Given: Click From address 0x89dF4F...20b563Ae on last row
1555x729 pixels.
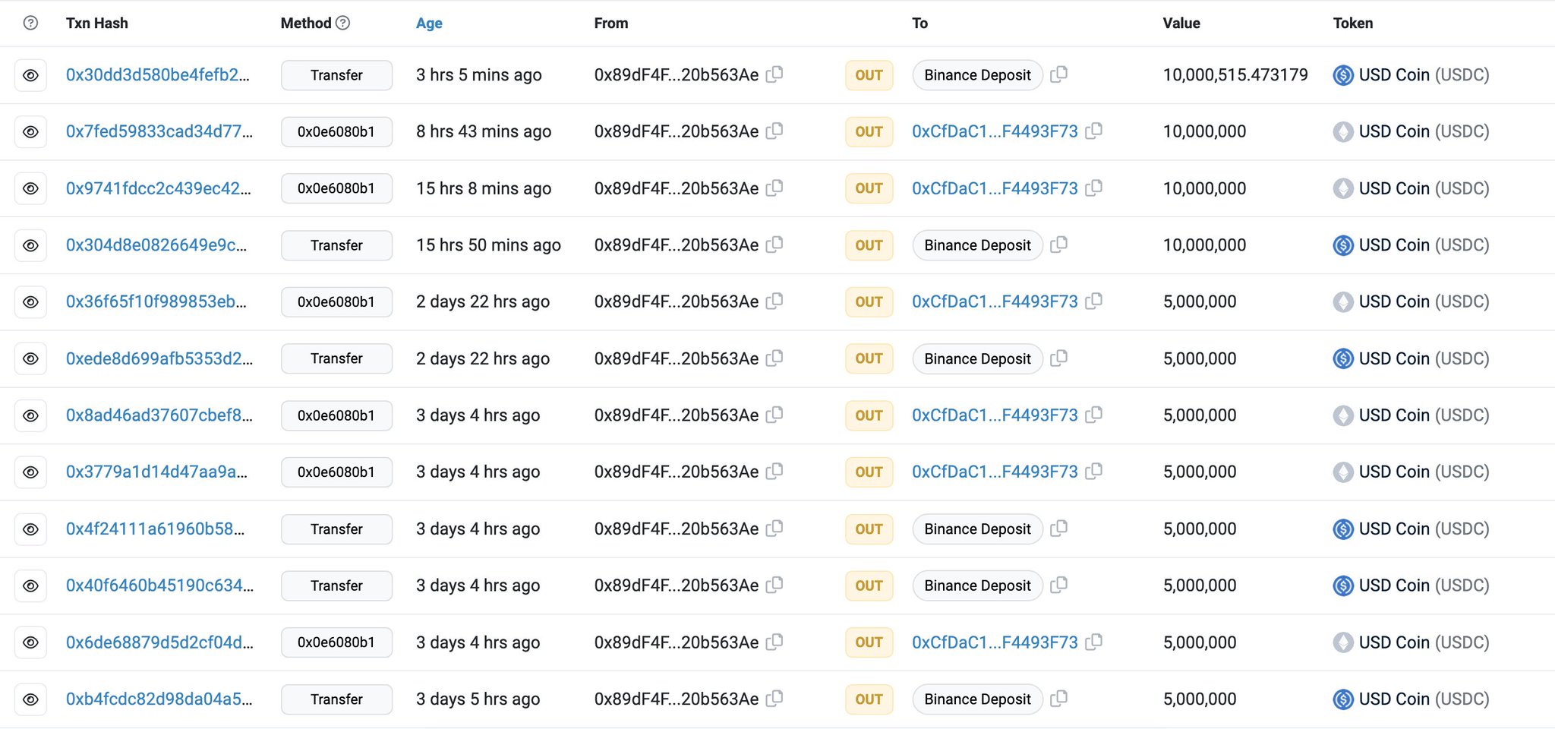Looking at the screenshot, I should [676, 699].
